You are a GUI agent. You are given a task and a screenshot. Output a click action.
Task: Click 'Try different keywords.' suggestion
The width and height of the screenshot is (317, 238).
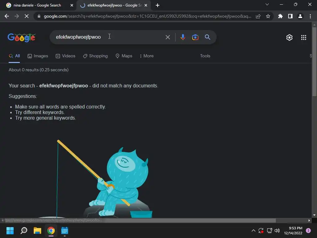click(40, 112)
